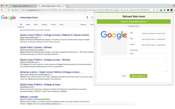
Task: Open 'Refread for Digital Libraries' search result
Action: point(54,35)
